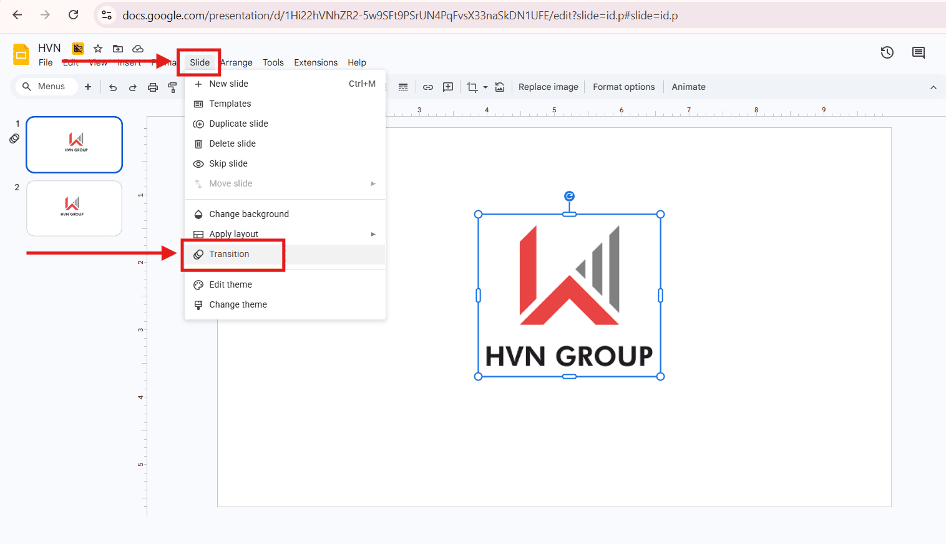The height and width of the screenshot is (544, 946).
Task: Select Transition from the Slide menu
Action: point(229,254)
